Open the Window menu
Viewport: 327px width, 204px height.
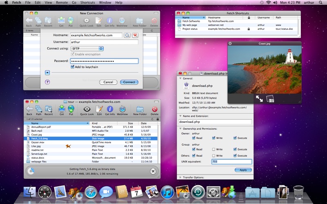click(x=105, y=2)
